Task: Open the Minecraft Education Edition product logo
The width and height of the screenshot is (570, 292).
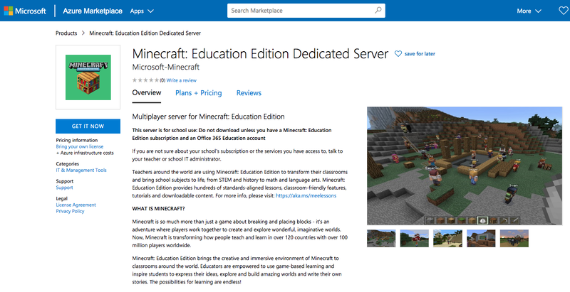Action: (88, 77)
